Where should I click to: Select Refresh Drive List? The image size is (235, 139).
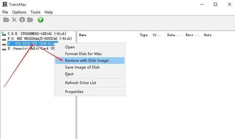click(90, 83)
